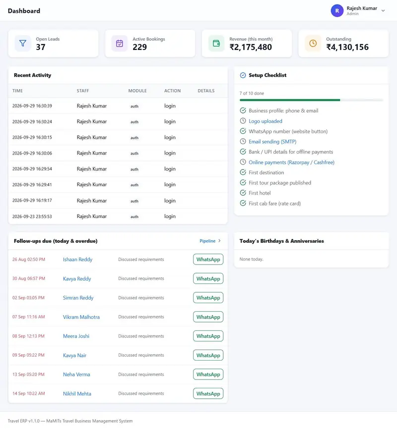Open Neha Verma lead link
This screenshot has width=397, height=429.
coord(76,375)
